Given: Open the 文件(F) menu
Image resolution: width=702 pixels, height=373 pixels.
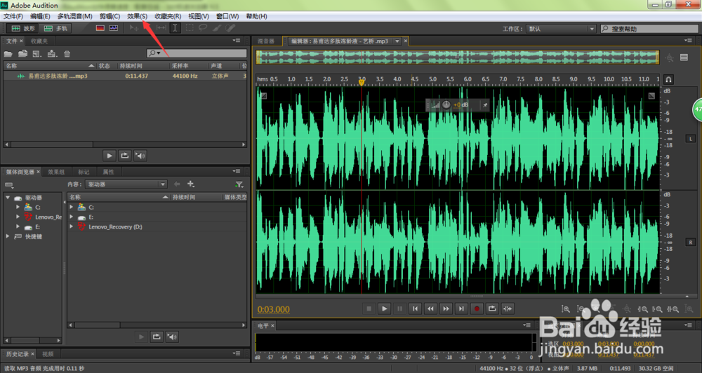Looking at the screenshot, I should pyautogui.click(x=13, y=16).
